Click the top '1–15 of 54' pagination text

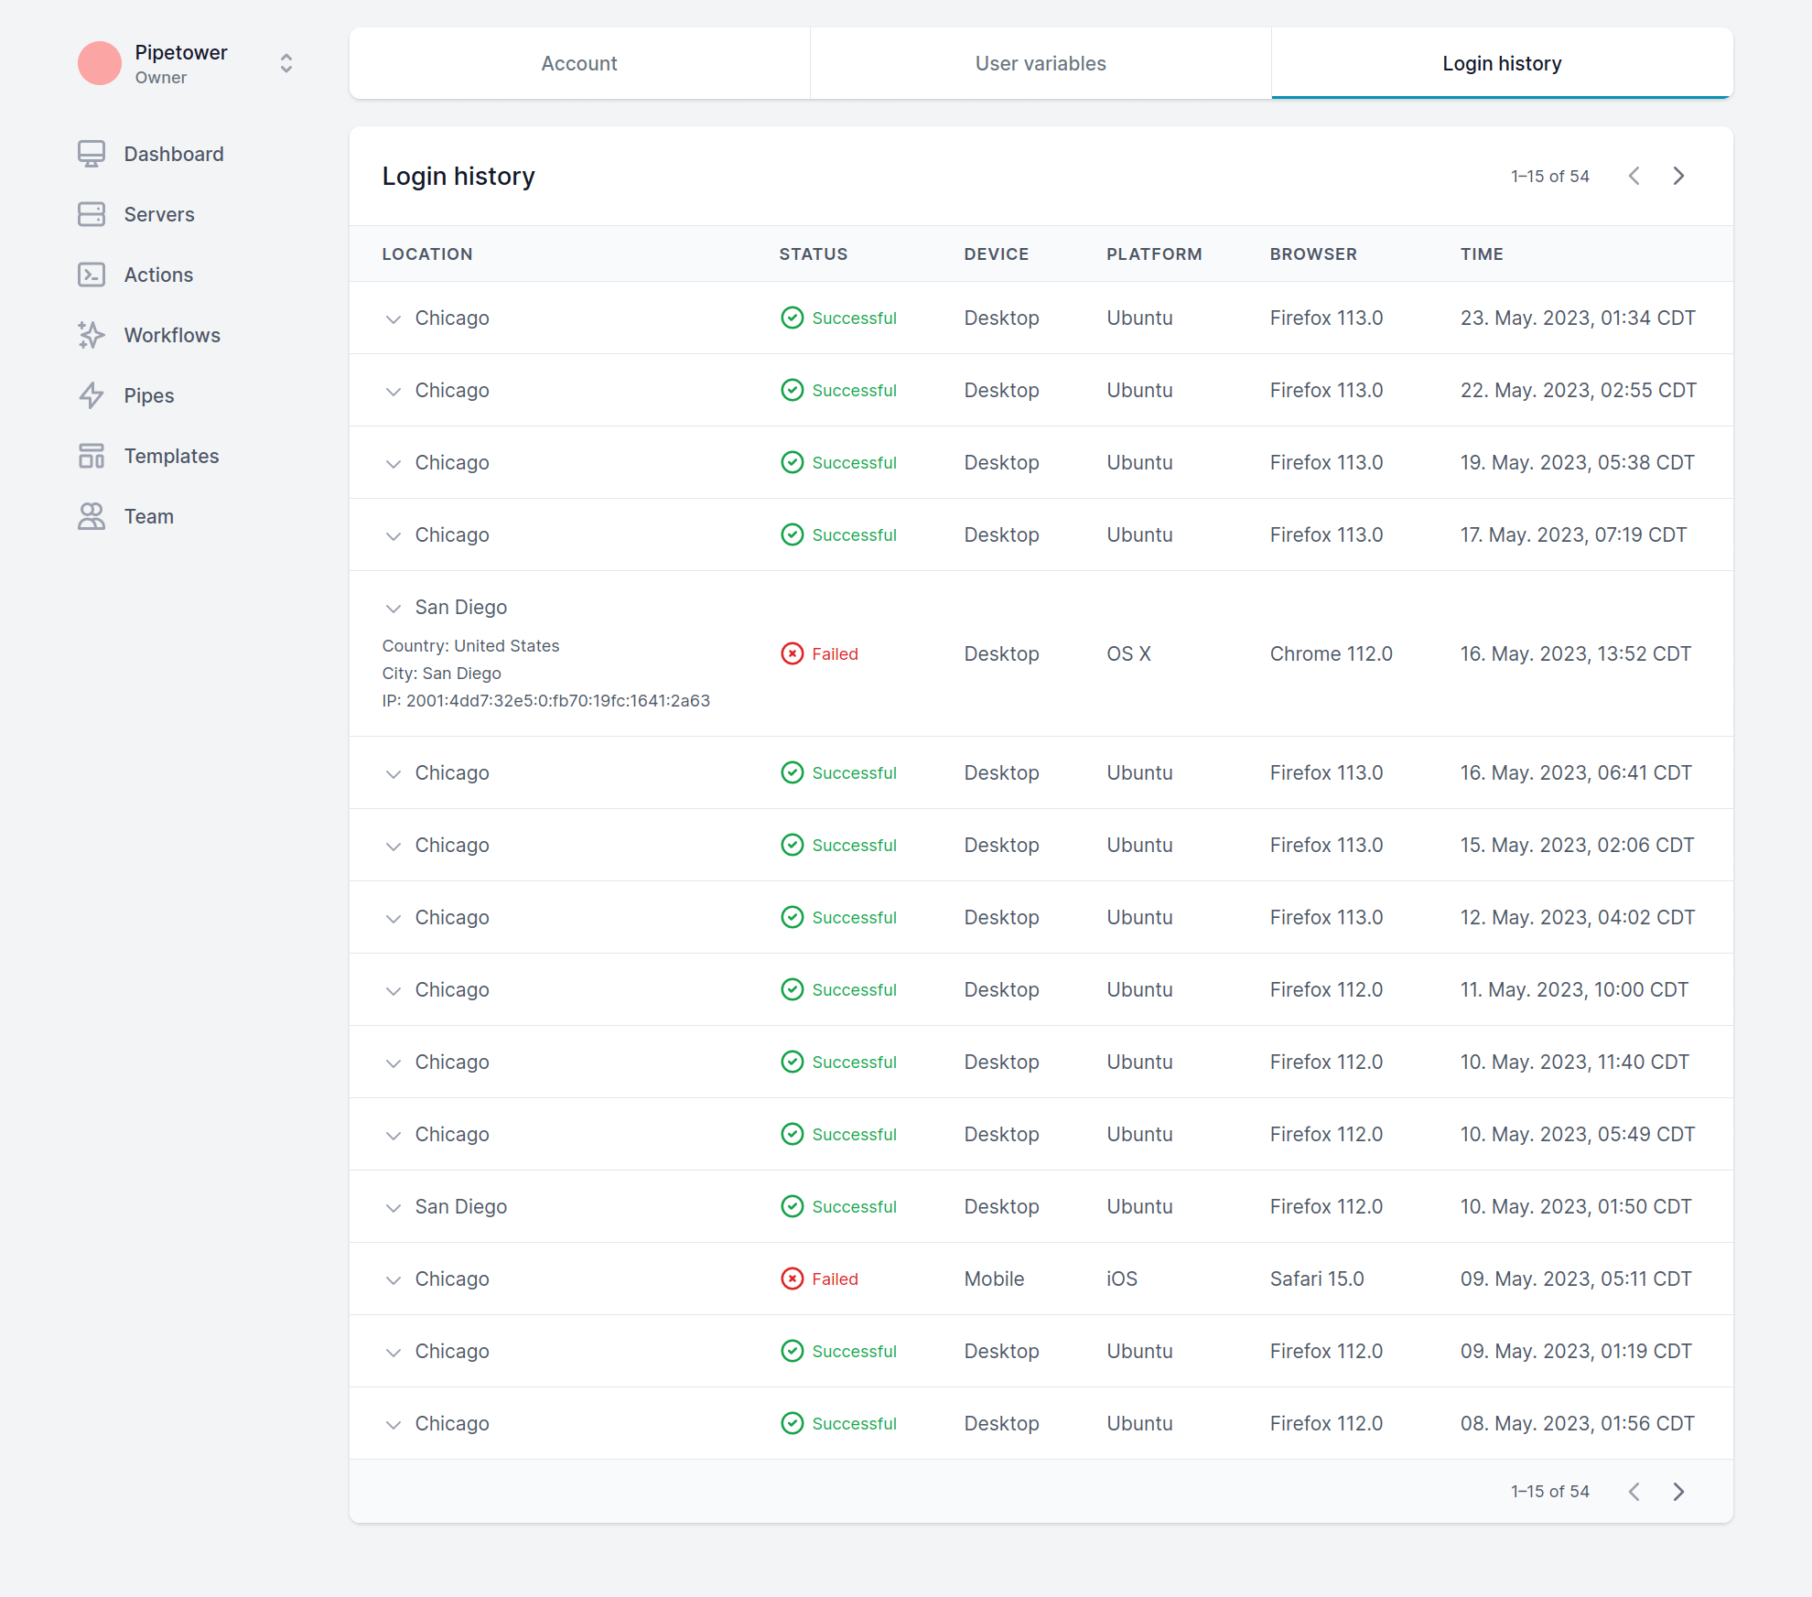(1550, 176)
